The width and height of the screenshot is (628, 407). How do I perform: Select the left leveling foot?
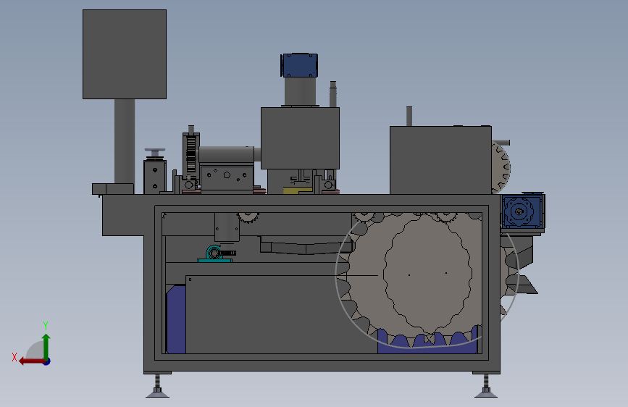coord(157,387)
